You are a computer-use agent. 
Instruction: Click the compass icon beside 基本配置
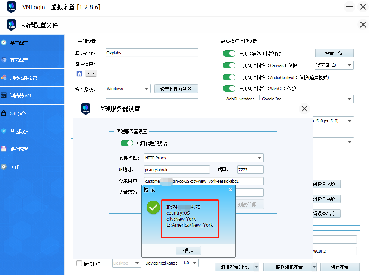point(4,42)
